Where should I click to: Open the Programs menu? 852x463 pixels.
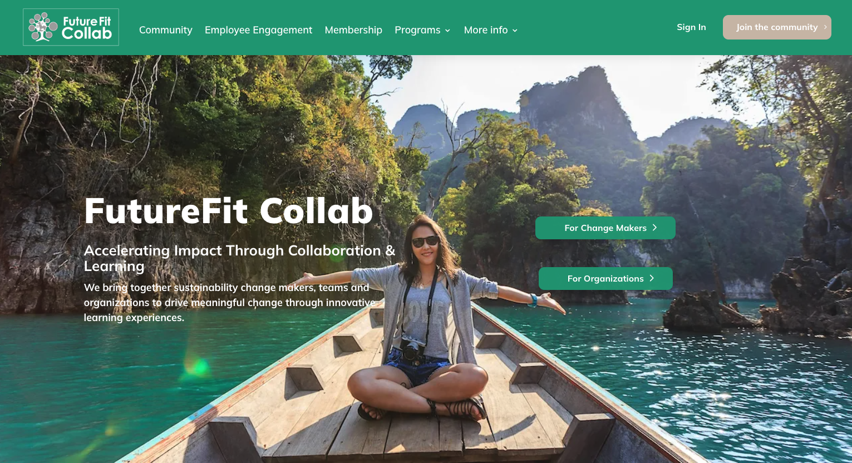click(417, 30)
